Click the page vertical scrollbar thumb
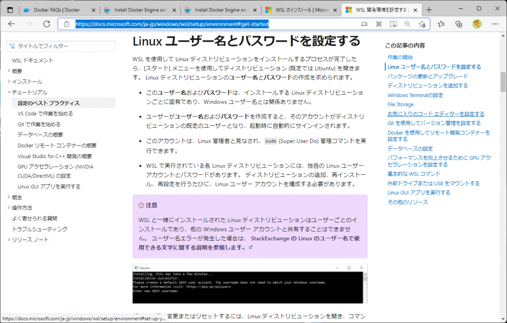Viewport: 507px width, 323px height. click(503, 82)
